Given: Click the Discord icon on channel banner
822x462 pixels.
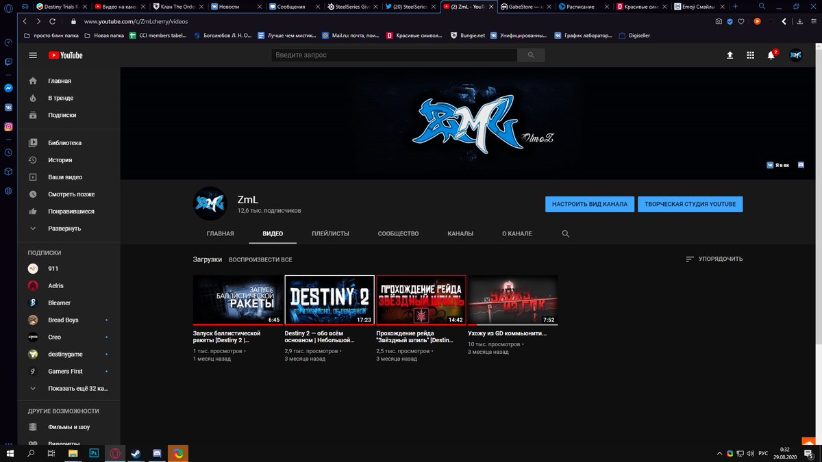Looking at the screenshot, I should tap(799, 165).
